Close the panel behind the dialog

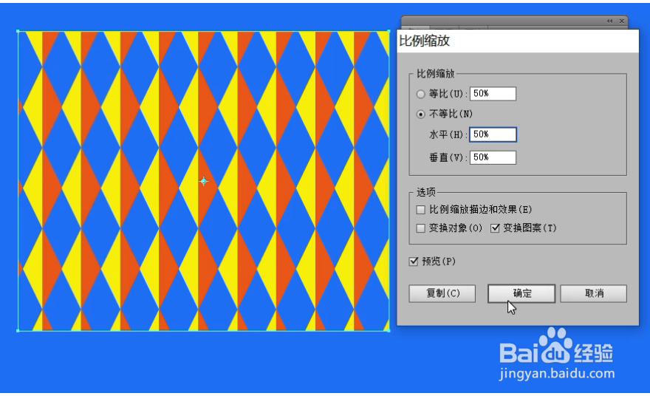point(622,21)
